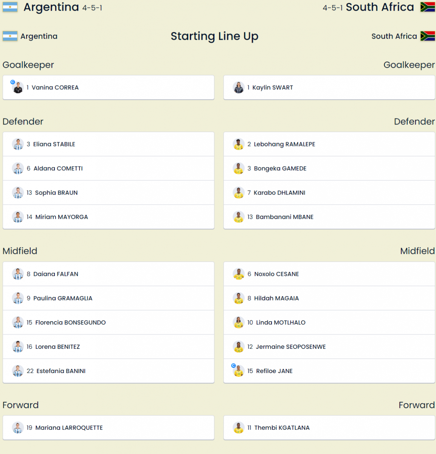Open Linda Motlhalo's player link

(x=281, y=323)
